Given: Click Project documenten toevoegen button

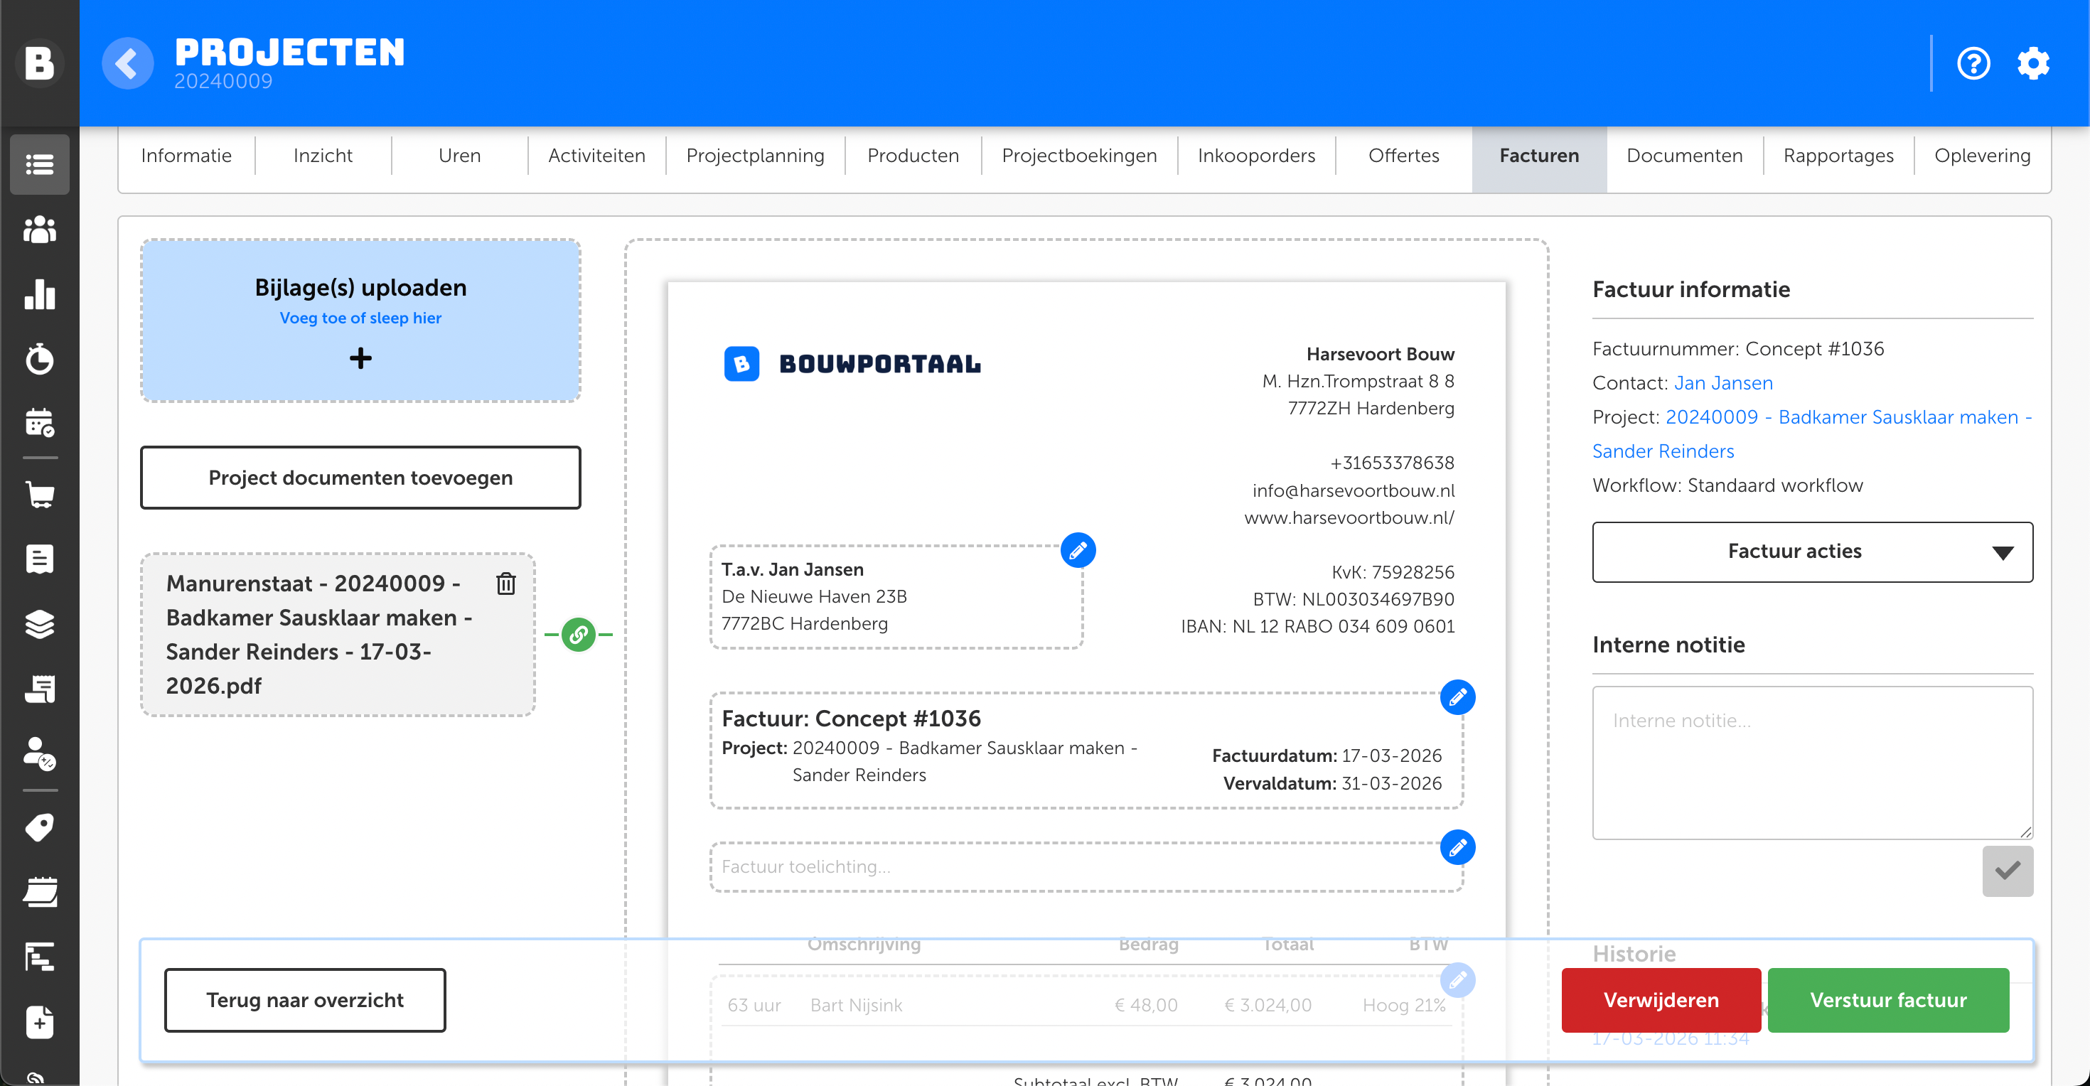Looking at the screenshot, I should [x=360, y=478].
